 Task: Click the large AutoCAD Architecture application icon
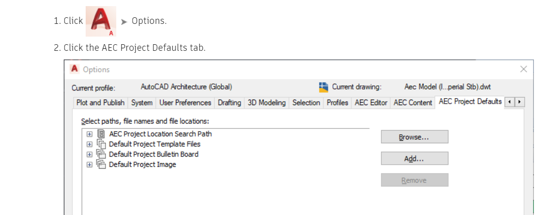coord(101,21)
